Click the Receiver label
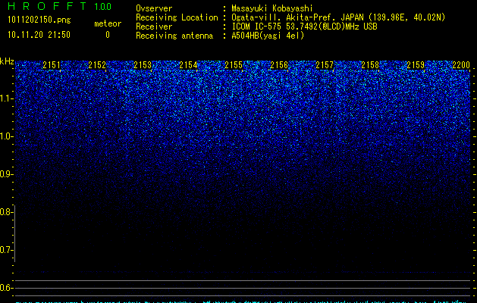 tap(154, 27)
